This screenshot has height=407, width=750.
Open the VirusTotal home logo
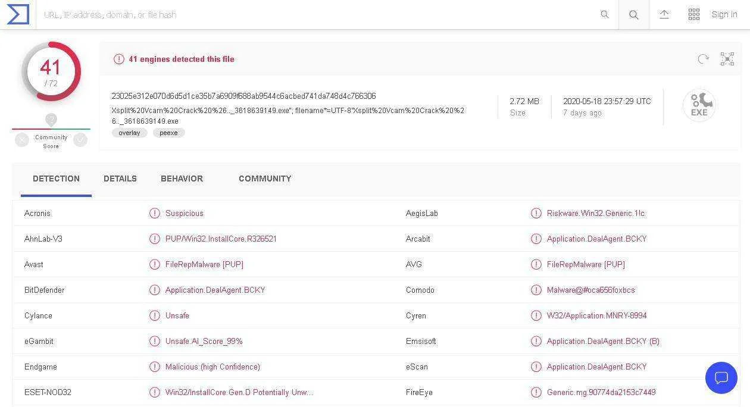[x=18, y=14]
